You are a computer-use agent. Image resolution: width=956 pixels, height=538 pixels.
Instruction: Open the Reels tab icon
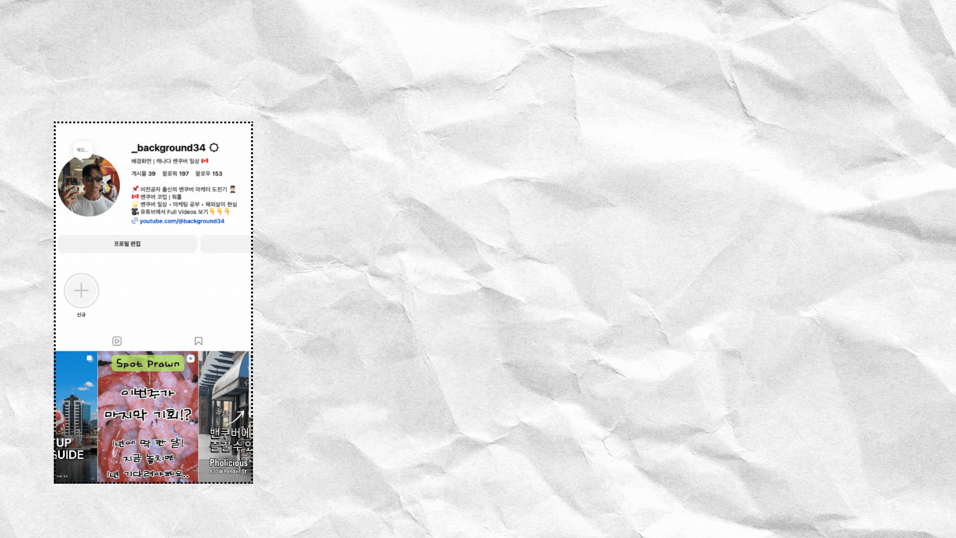117,341
